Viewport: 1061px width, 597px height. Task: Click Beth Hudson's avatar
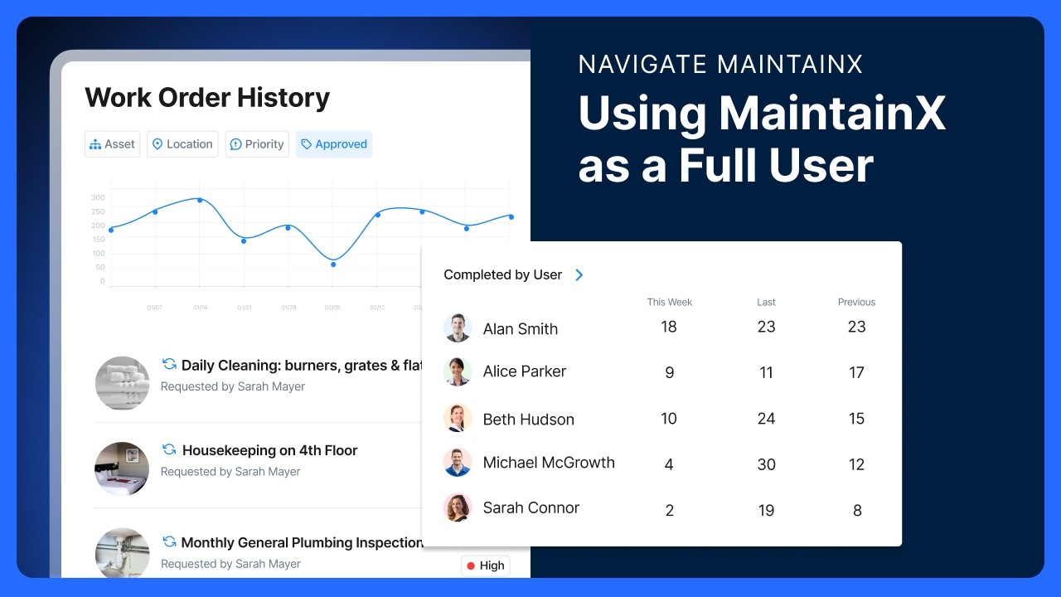pyautogui.click(x=458, y=418)
